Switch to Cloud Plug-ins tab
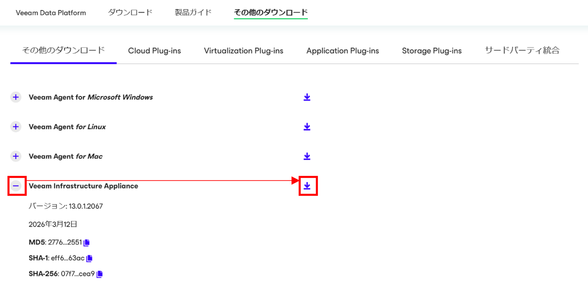The width and height of the screenshot is (588, 290). click(154, 51)
